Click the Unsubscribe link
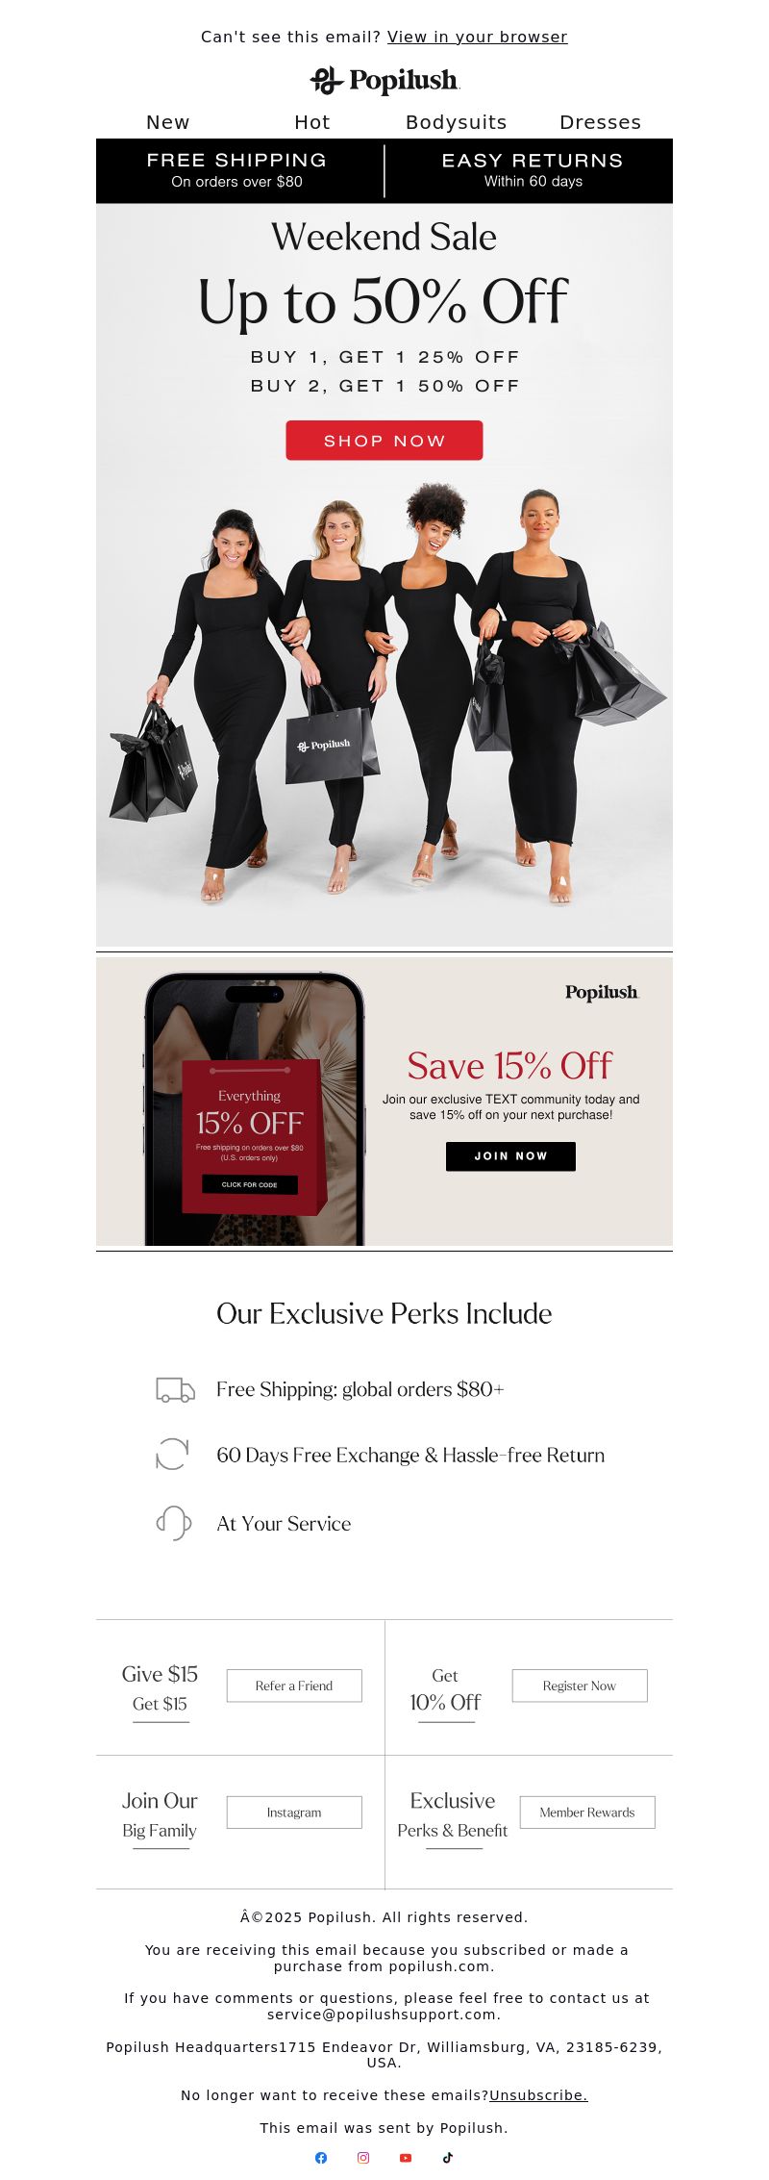 tap(538, 2095)
